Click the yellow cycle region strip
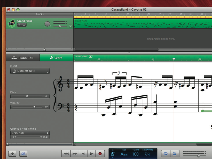 coord(143,17)
